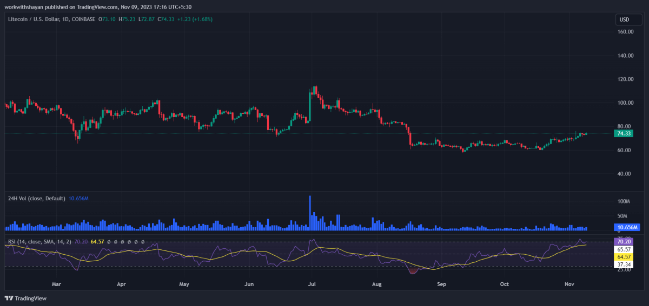Image resolution: width=649 pixels, height=306 pixels.
Task: Click the tallest volume bar at July start
Action: coord(310,213)
